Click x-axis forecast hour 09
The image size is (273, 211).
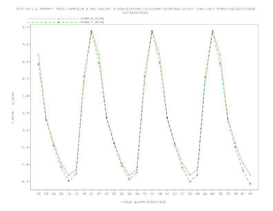61,194
